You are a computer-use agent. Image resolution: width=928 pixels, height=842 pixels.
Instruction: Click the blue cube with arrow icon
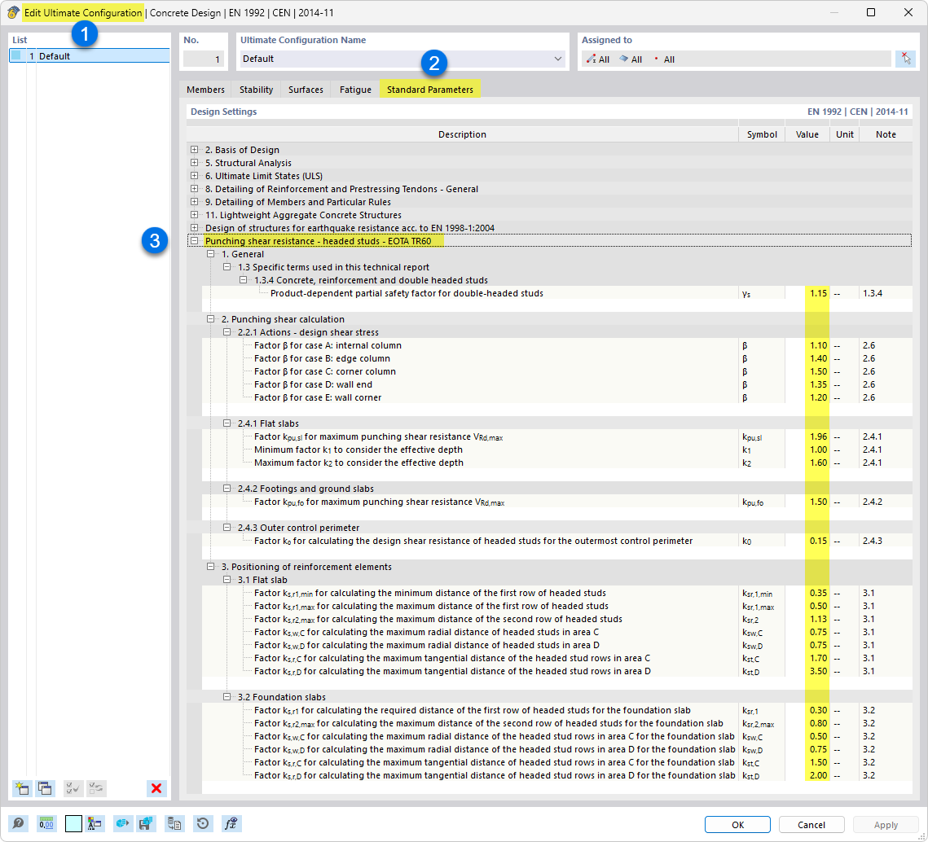tap(122, 823)
